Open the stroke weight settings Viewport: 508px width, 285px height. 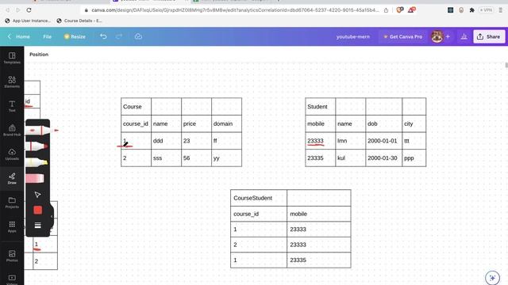[37, 225]
